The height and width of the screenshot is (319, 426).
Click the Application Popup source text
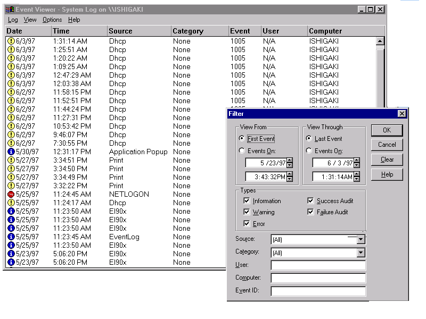pos(138,152)
